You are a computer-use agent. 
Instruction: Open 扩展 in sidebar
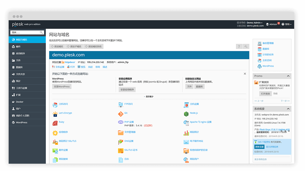click(27, 95)
